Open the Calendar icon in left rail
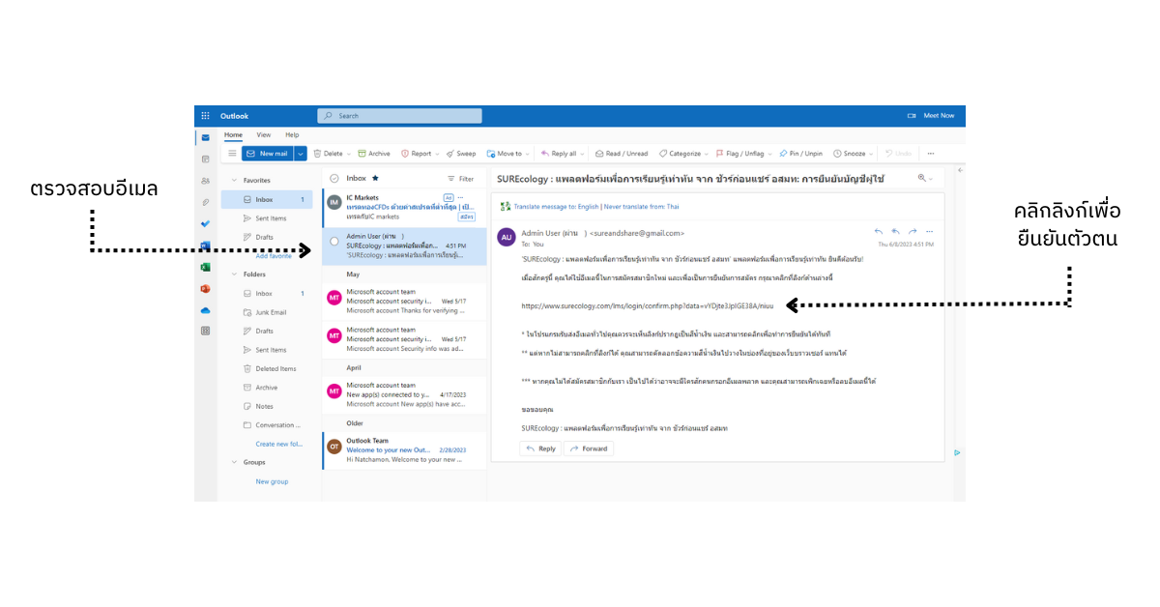1160x607 pixels. (x=205, y=159)
